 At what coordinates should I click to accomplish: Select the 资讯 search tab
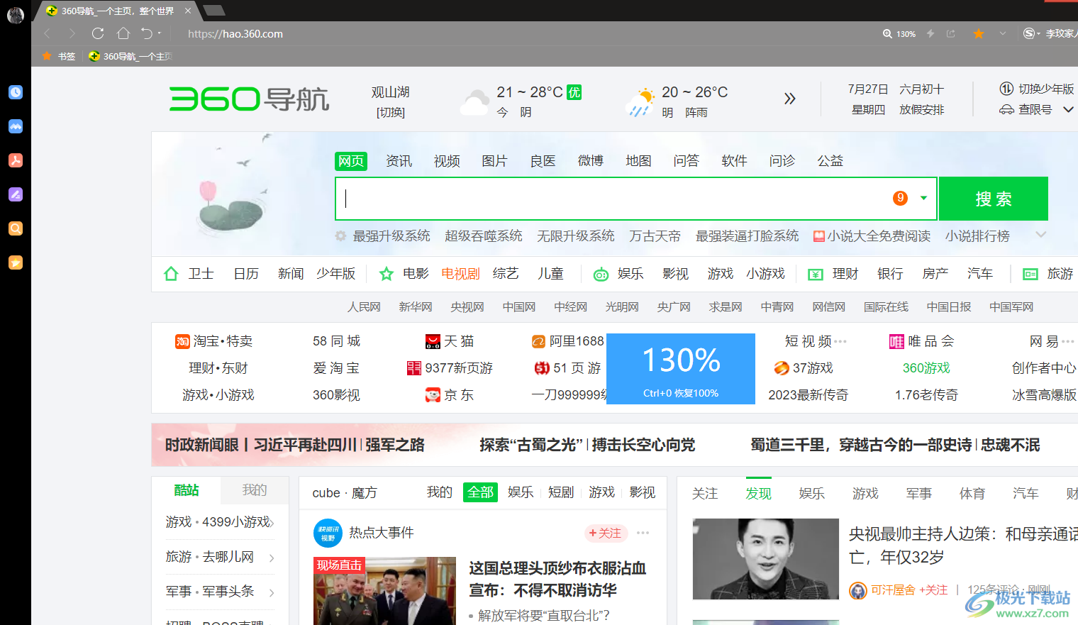(399, 161)
